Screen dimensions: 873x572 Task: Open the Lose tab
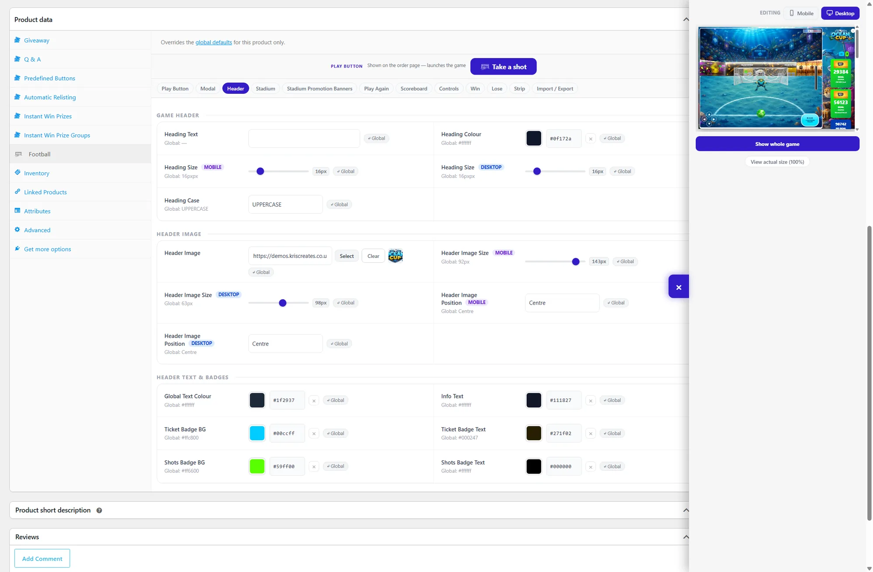click(497, 89)
